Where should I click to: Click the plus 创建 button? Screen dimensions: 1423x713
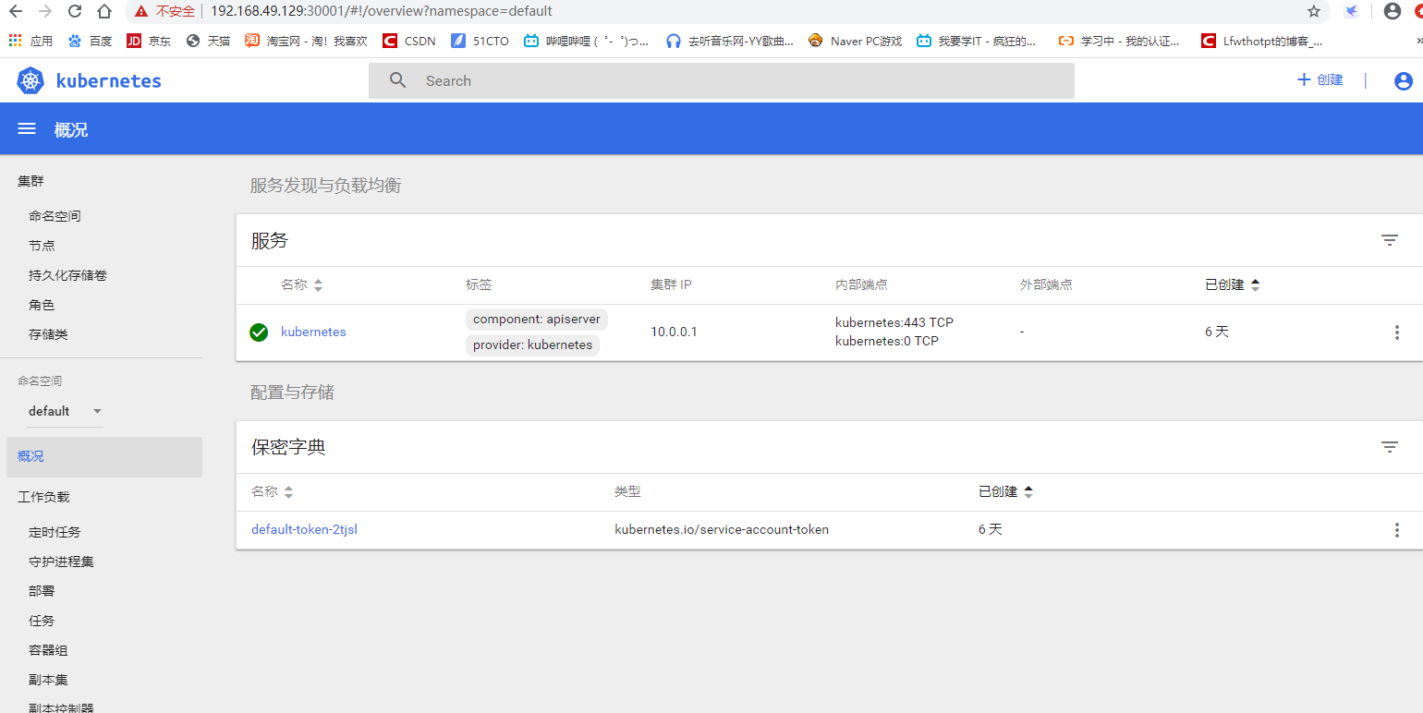click(1320, 80)
